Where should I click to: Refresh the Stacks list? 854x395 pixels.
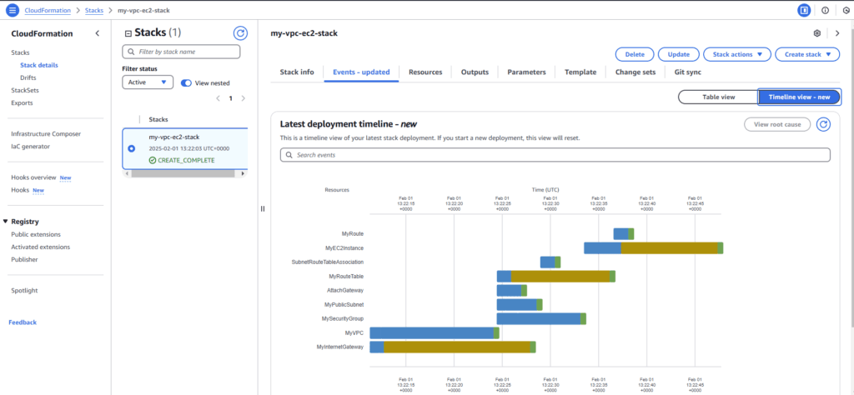tap(240, 33)
